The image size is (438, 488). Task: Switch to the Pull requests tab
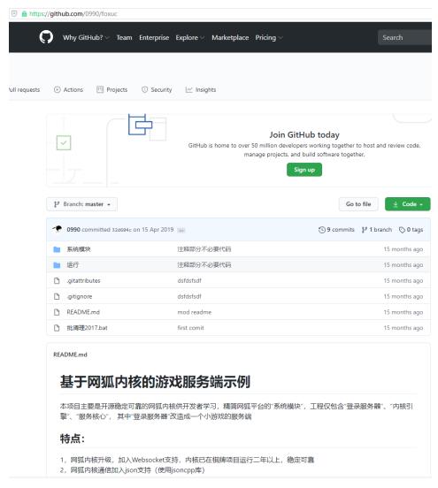(x=24, y=89)
